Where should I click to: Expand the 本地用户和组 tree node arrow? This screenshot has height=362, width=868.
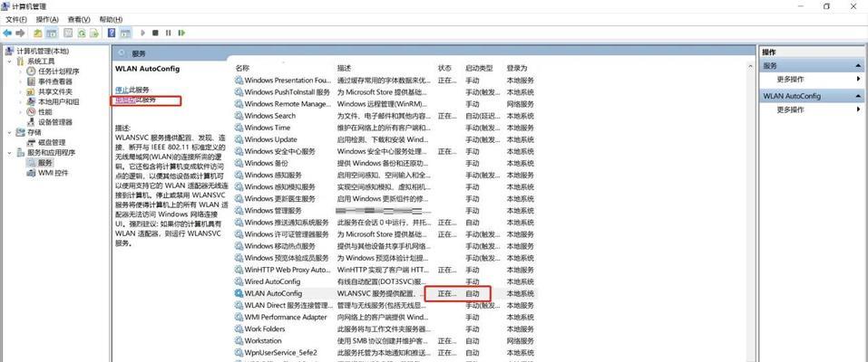pyautogui.click(x=21, y=101)
